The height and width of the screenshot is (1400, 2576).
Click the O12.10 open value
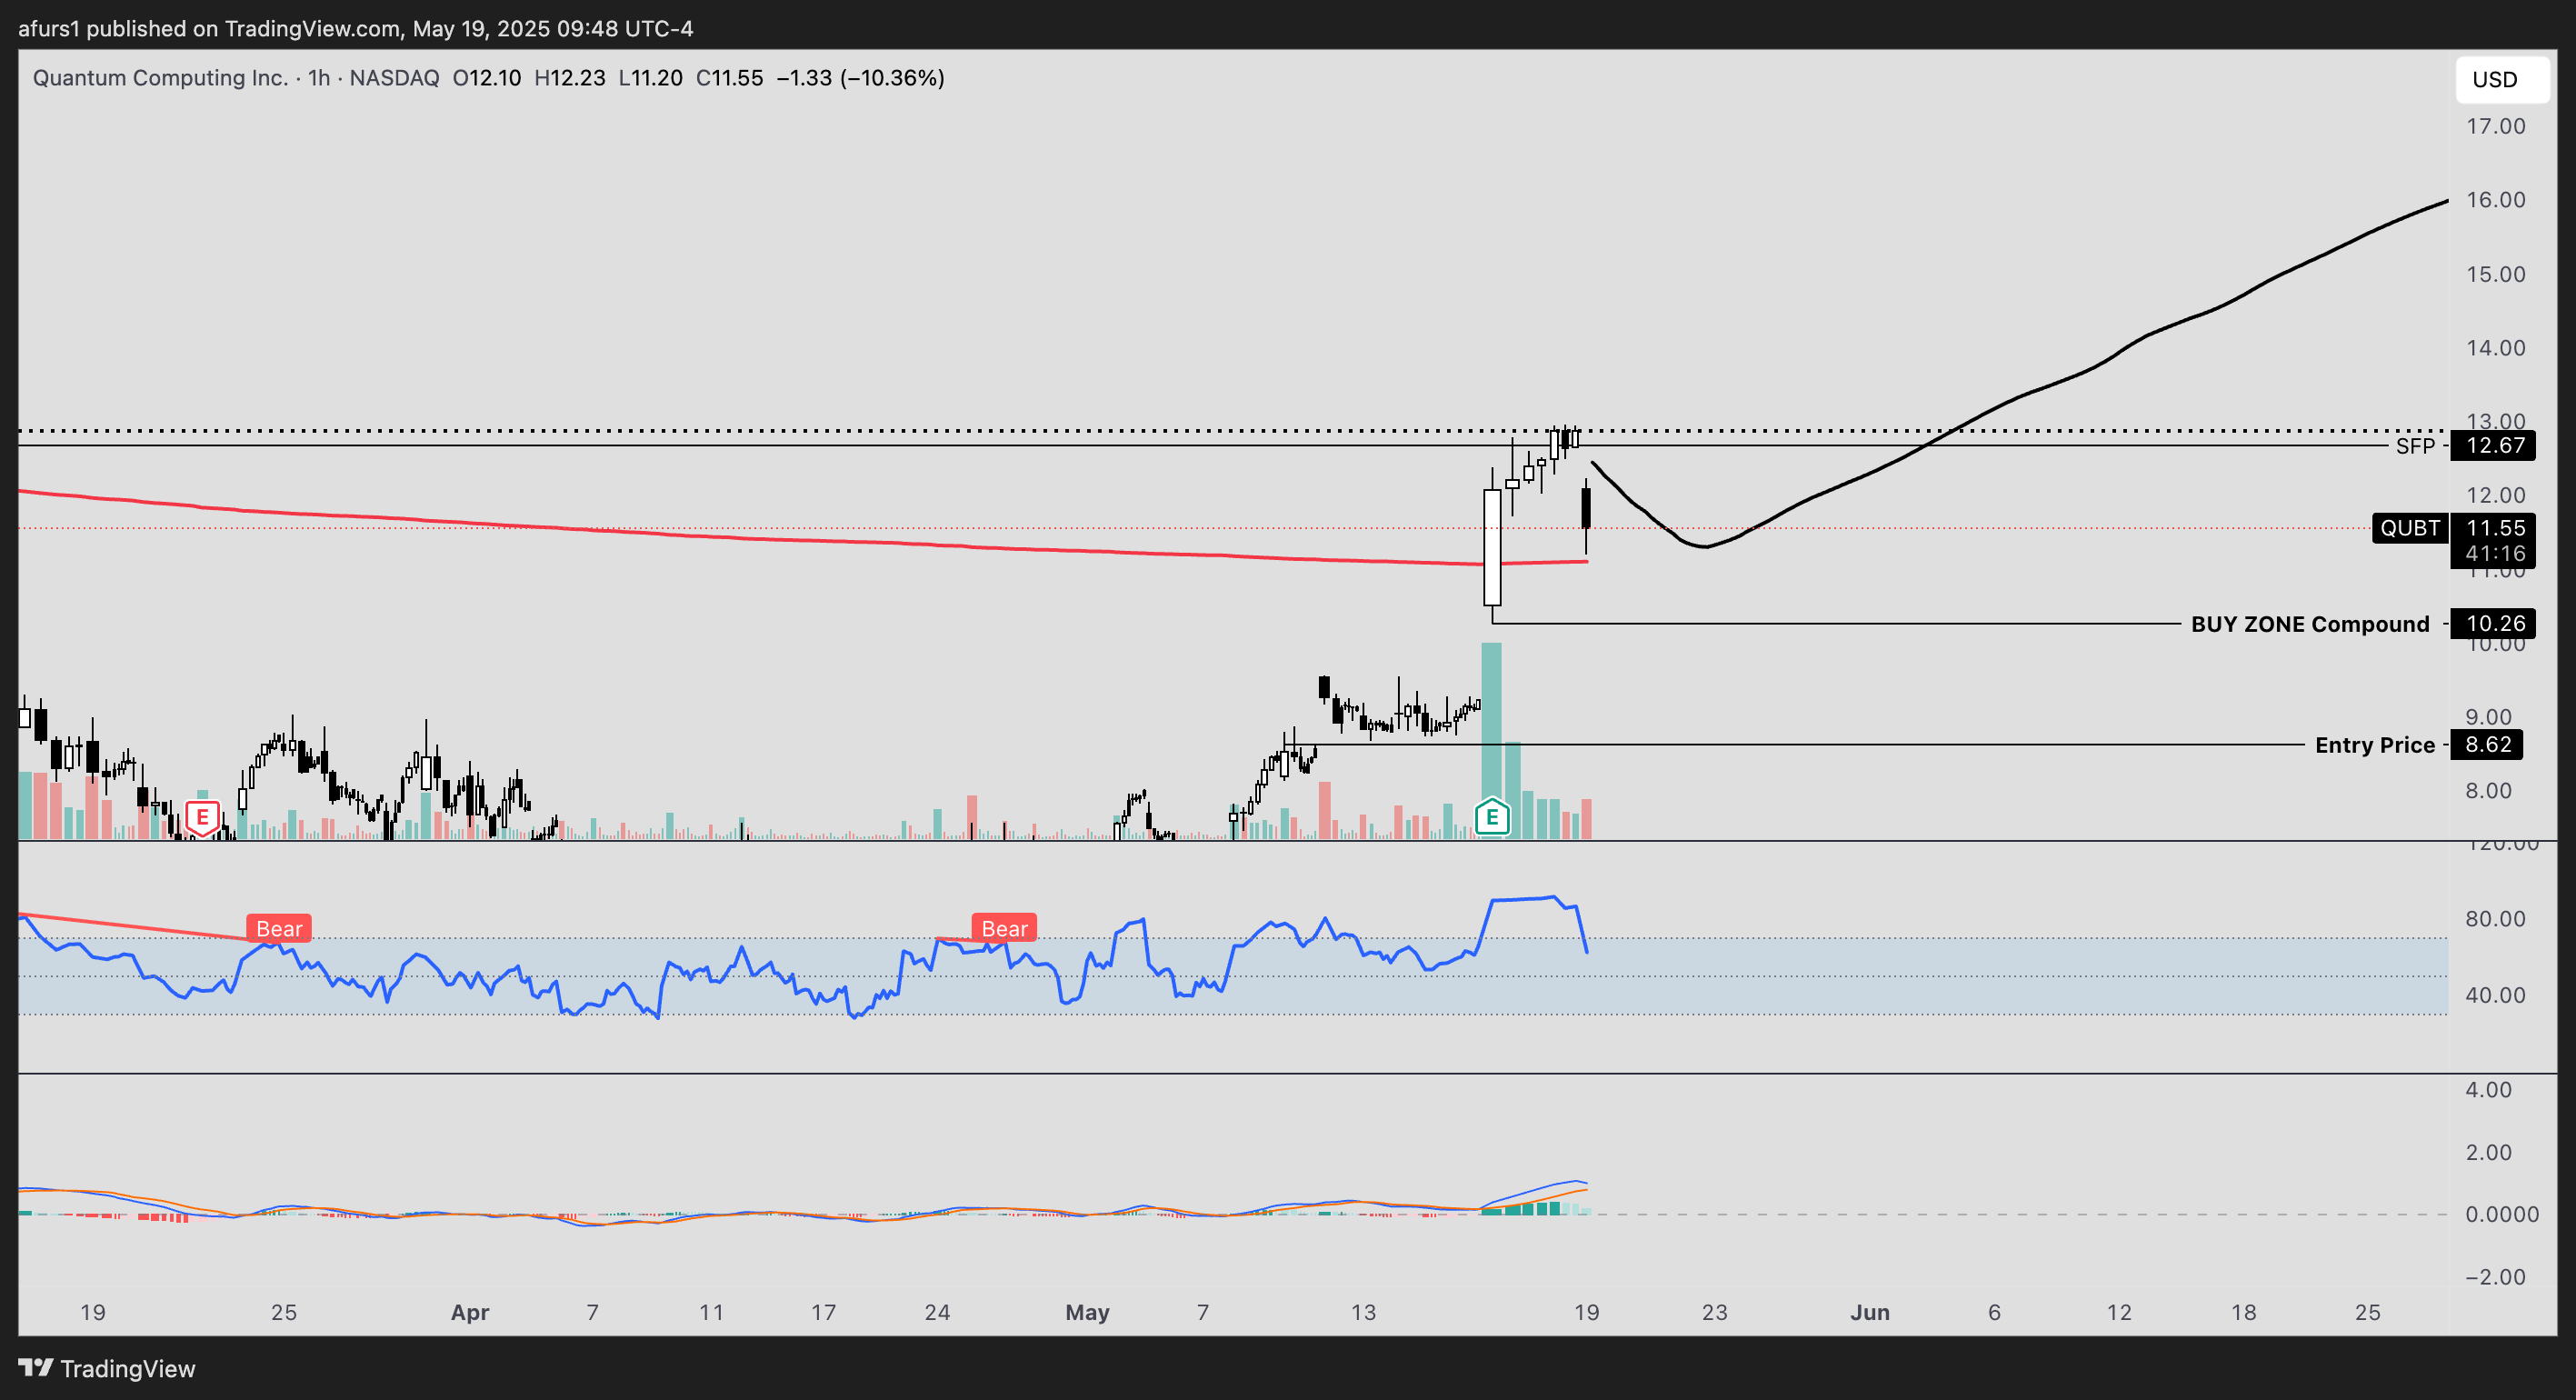(486, 78)
